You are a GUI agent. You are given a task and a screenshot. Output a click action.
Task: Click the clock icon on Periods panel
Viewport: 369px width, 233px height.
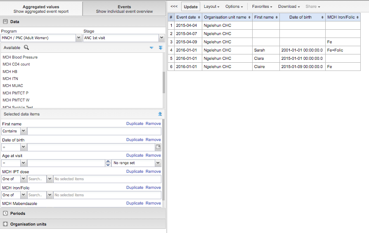[x=5, y=214]
